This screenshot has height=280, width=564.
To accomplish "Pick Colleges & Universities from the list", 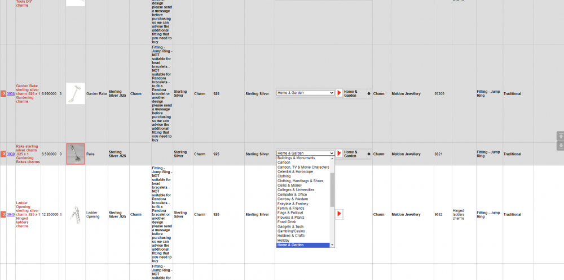I will click(303, 190).
